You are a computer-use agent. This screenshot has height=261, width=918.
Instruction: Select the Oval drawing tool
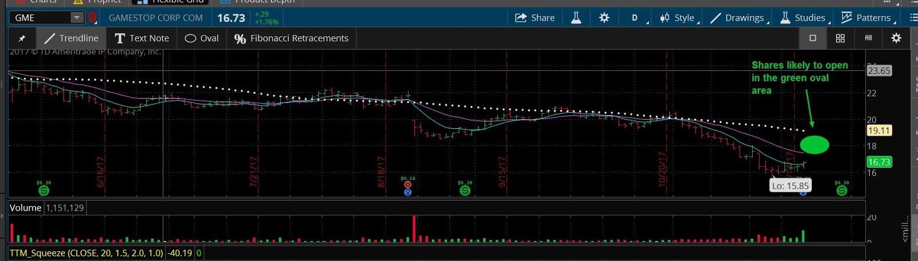tap(202, 38)
